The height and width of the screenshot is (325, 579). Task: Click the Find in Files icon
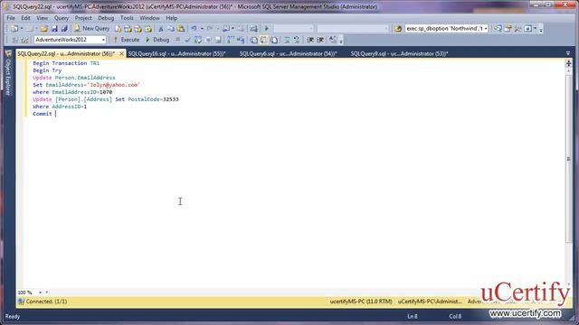click(398, 28)
